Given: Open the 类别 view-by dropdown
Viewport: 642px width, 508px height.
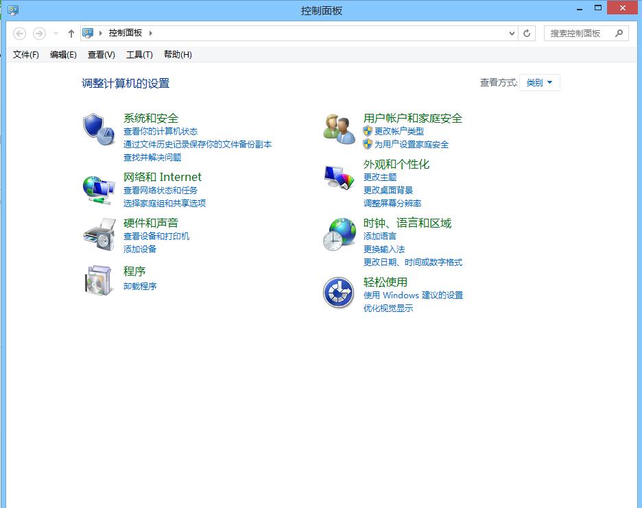Looking at the screenshot, I should (540, 82).
